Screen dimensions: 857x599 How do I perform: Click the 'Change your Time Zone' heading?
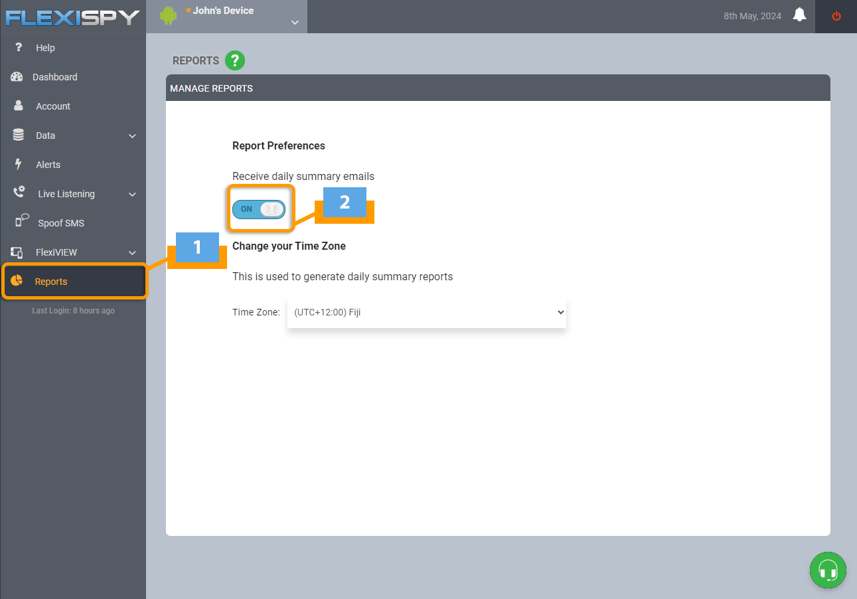pyautogui.click(x=289, y=246)
